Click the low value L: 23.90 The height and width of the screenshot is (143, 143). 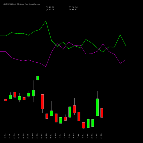coord(73,10)
